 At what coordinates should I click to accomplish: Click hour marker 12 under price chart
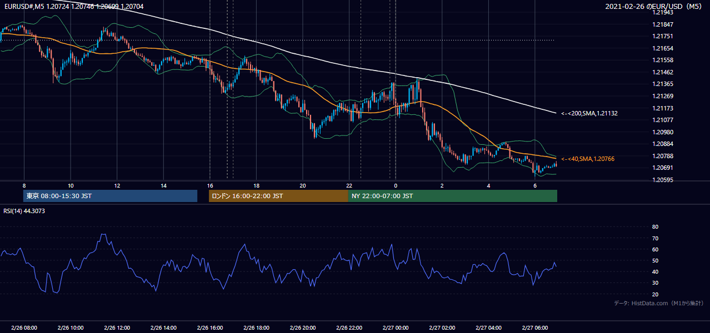point(117,185)
